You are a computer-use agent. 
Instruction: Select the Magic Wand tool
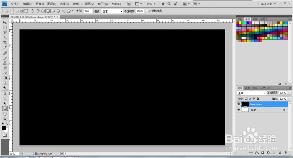coord(5,38)
